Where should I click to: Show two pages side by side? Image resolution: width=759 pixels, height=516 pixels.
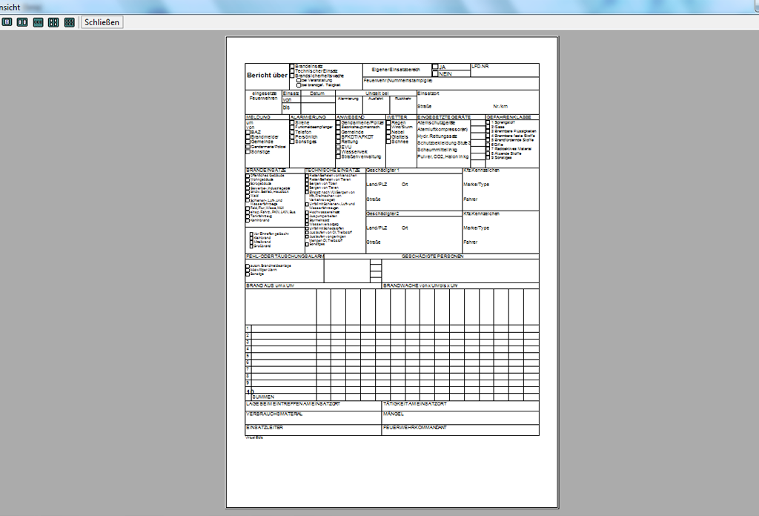(x=22, y=22)
